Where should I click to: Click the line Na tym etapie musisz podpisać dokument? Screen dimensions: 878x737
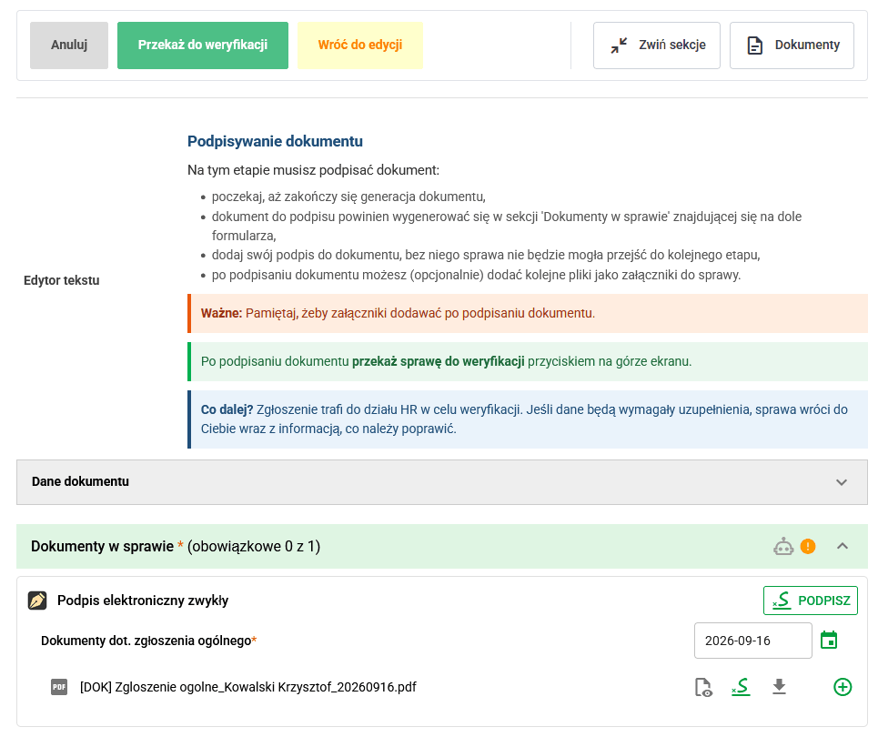coord(314,170)
